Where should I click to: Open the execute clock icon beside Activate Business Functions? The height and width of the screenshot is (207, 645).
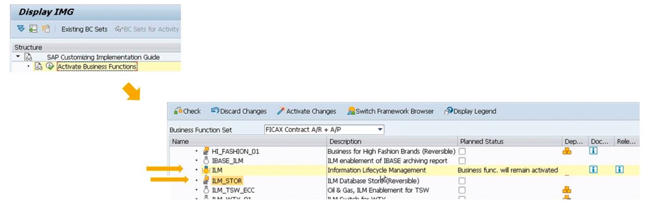point(50,66)
